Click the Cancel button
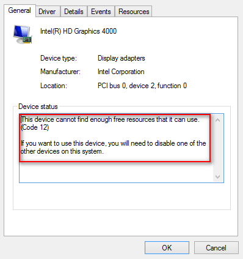The width and height of the screenshot is (243, 259). (x=216, y=247)
